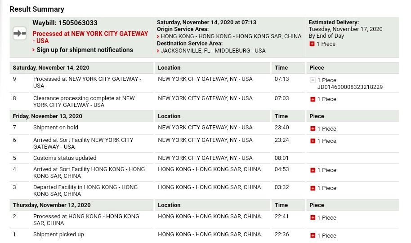Click the red arrow before Sign up link
The width and height of the screenshot is (411, 243).
pos(34,50)
